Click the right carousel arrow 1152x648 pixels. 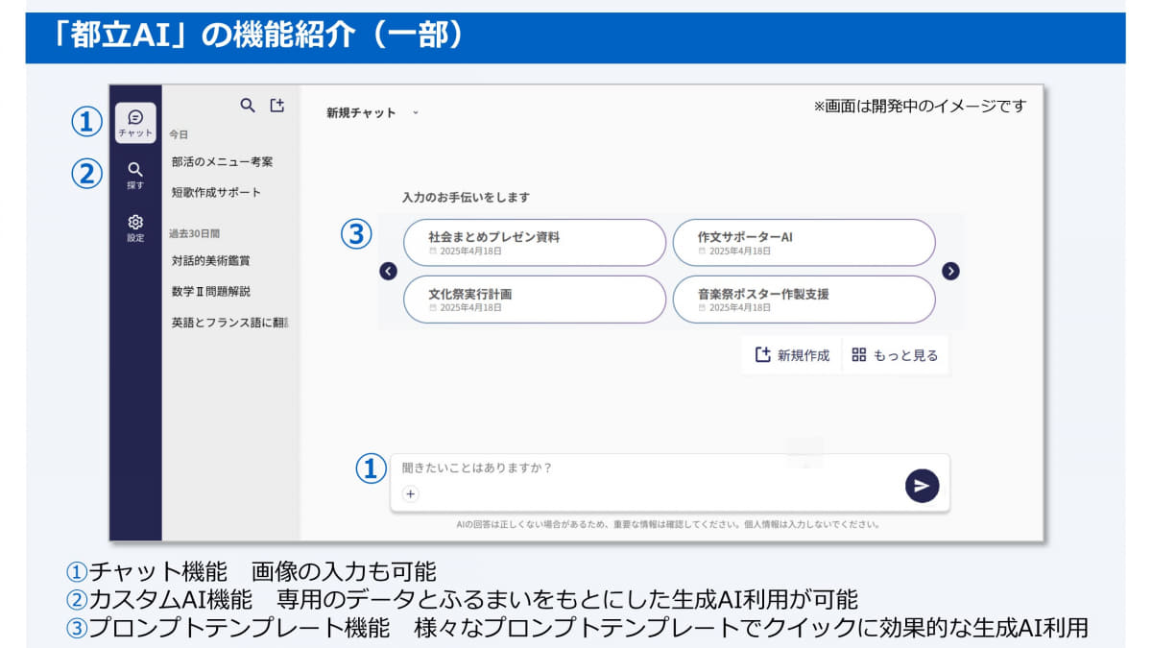coord(950,271)
